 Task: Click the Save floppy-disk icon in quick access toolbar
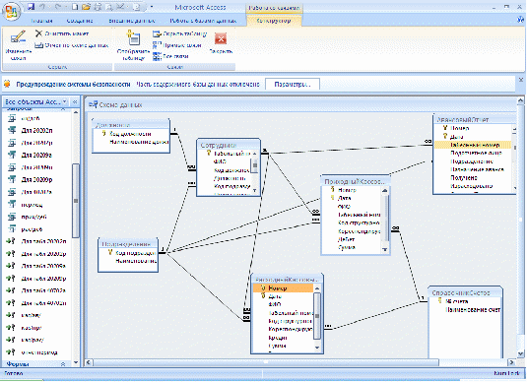point(31,7)
